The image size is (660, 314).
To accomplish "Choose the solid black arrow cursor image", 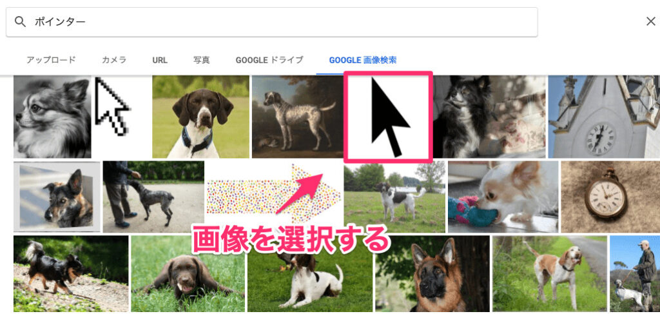I will point(389,117).
